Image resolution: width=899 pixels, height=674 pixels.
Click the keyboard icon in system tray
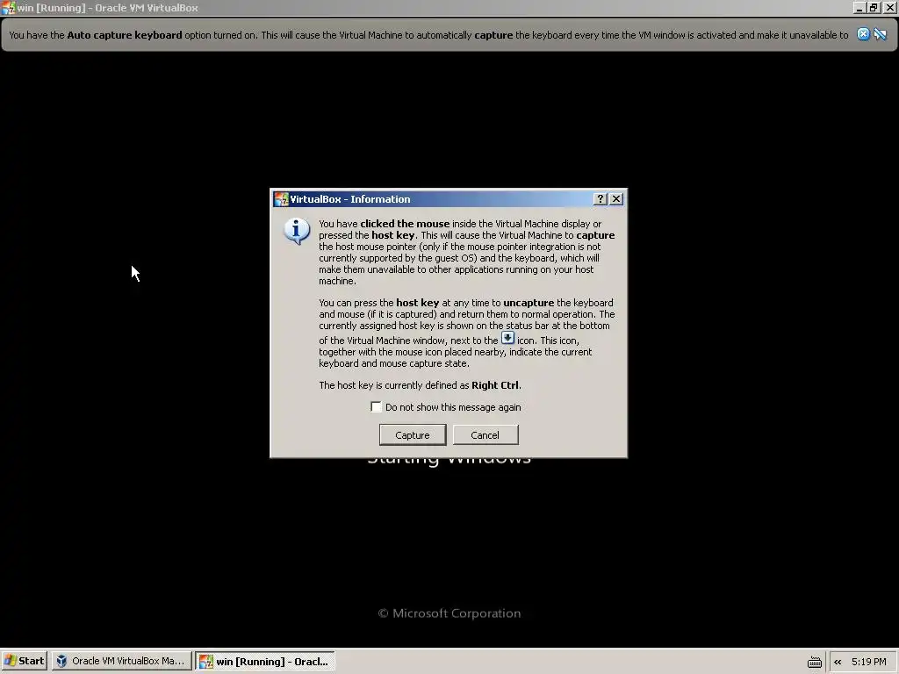click(x=814, y=662)
